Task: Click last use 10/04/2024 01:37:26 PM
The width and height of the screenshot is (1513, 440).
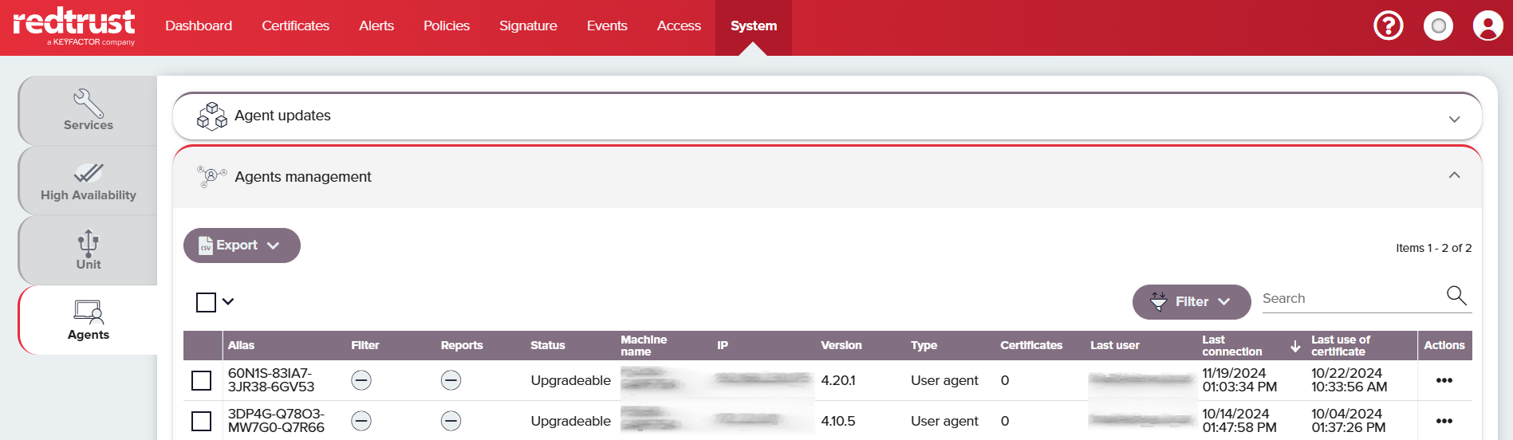Action: [x=1349, y=421]
